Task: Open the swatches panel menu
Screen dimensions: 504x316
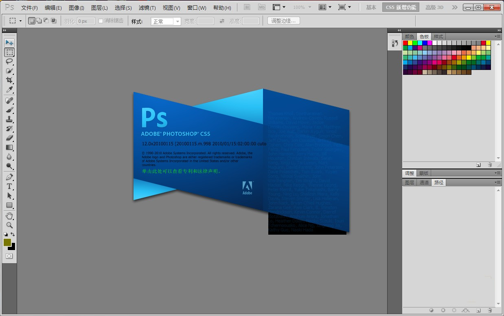Action: click(x=499, y=36)
